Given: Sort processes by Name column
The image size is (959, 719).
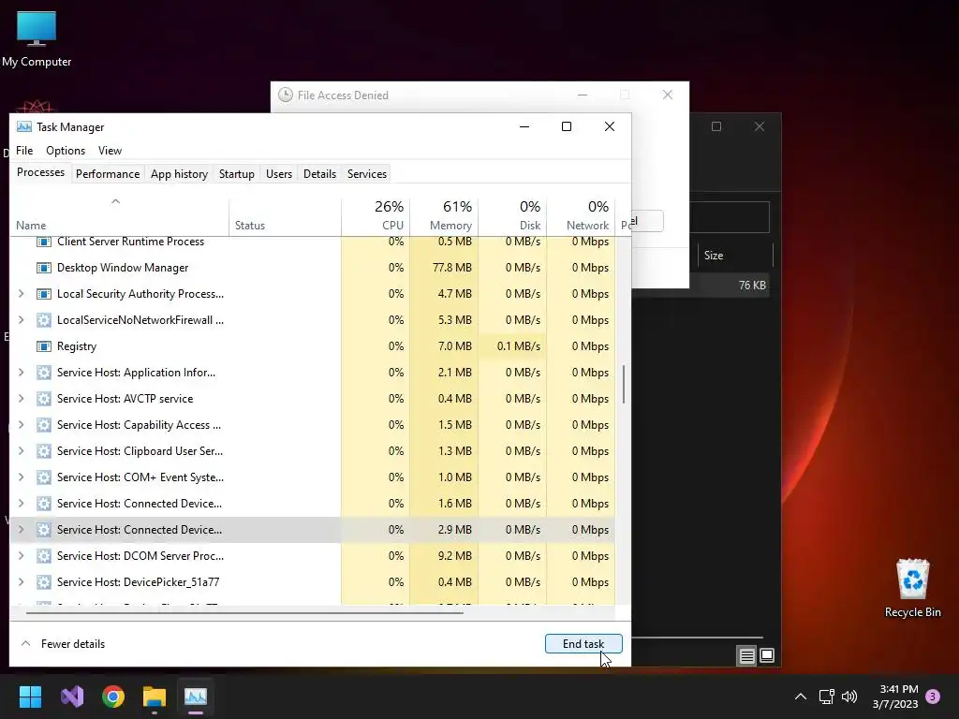Looking at the screenshot, I should tap(119, 217).
